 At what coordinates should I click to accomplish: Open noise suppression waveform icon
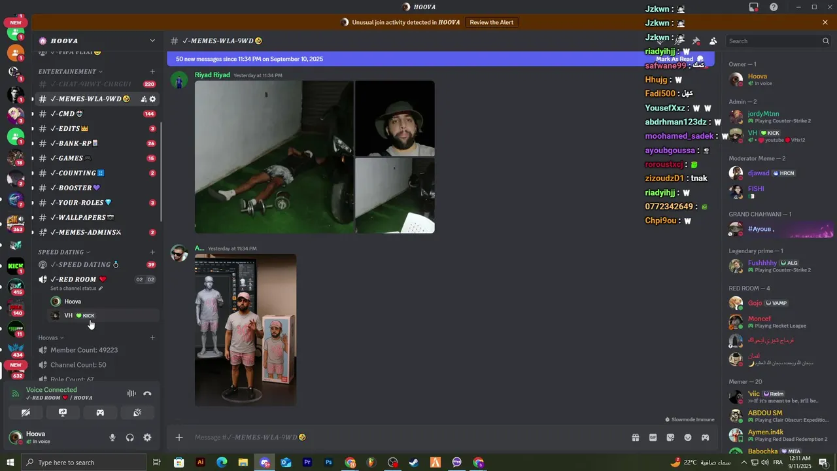[131, 394]
